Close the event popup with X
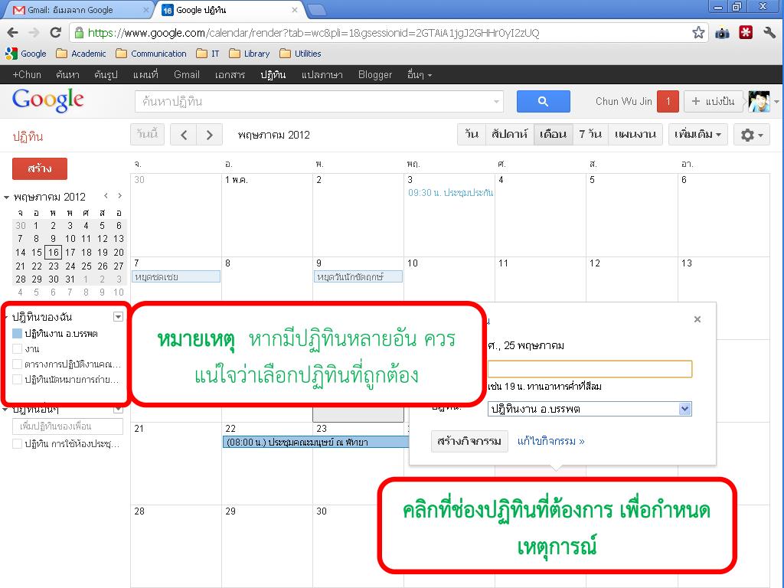This screenshot has width=784, height=588. click(697, 319)
